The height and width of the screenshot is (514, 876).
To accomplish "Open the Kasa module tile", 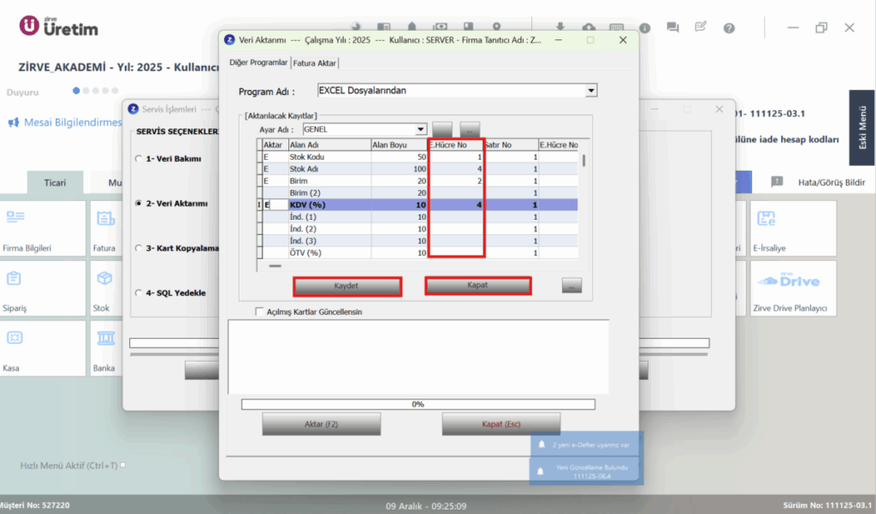I will tap(43, 348).
